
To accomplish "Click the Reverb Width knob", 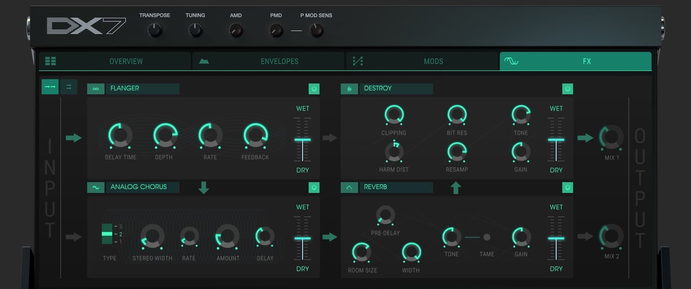I will (x=411, y=252).
